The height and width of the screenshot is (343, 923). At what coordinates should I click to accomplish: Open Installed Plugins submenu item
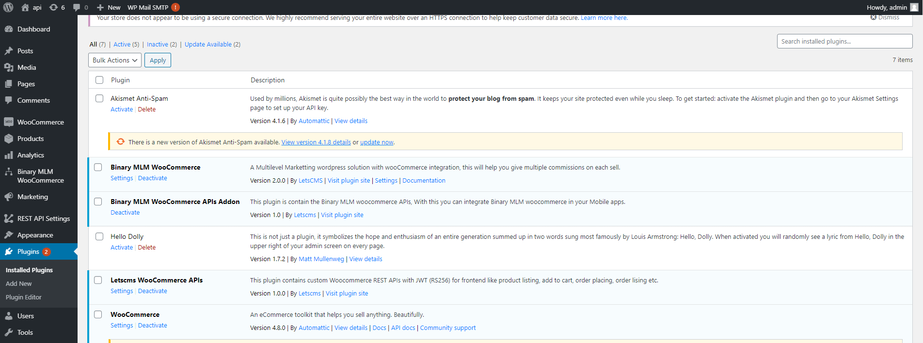click(29, 270)
